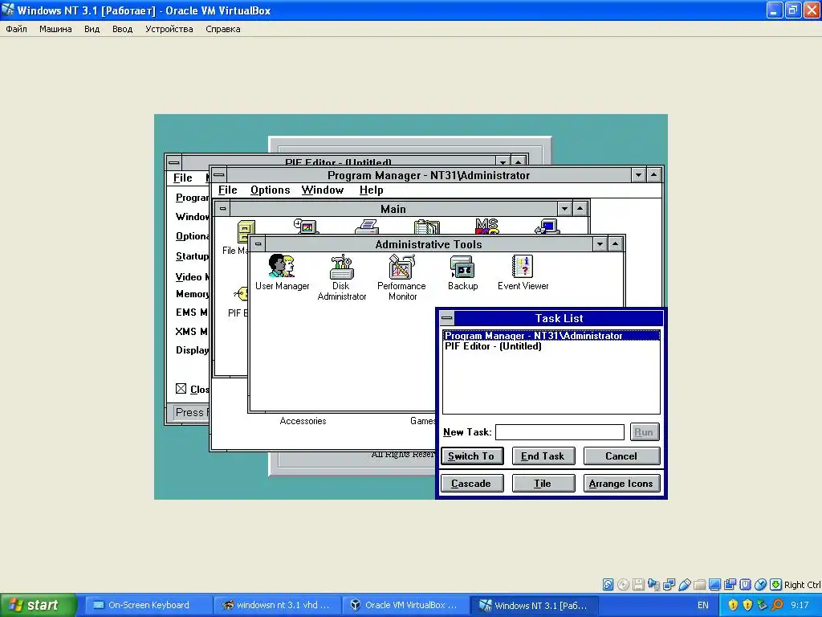
Task: Select the Games group label
Action: 422,421
